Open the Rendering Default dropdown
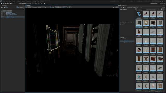The height and width of the screenshot is (93, 166). (x=41, y=7)
